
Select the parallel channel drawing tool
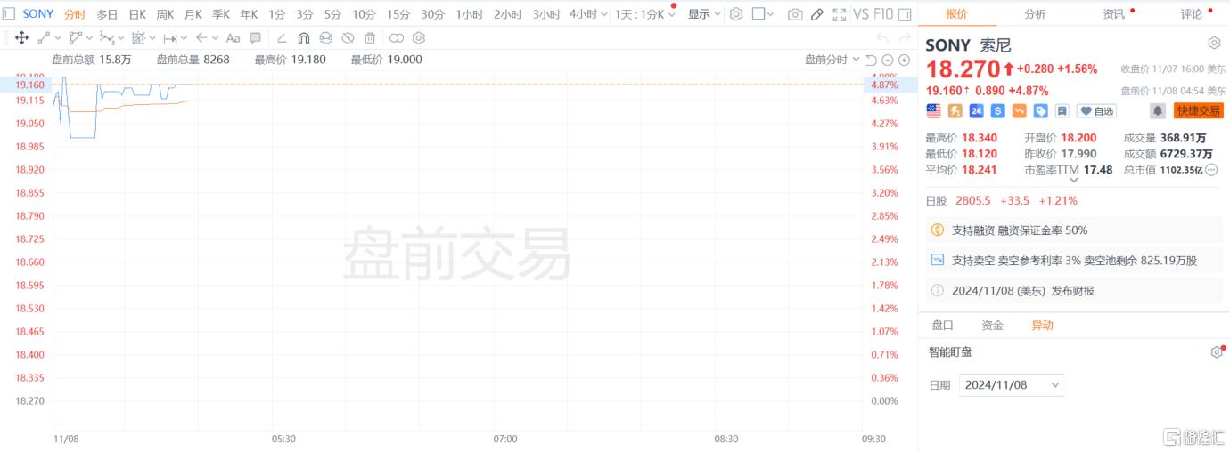[x=76, y=38]
